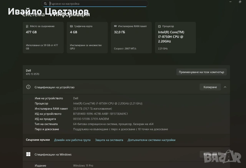The width and height of the screenshot is (246, 168).
Task: Click the Windows logo specifications icon
Action: click(28, 154)
